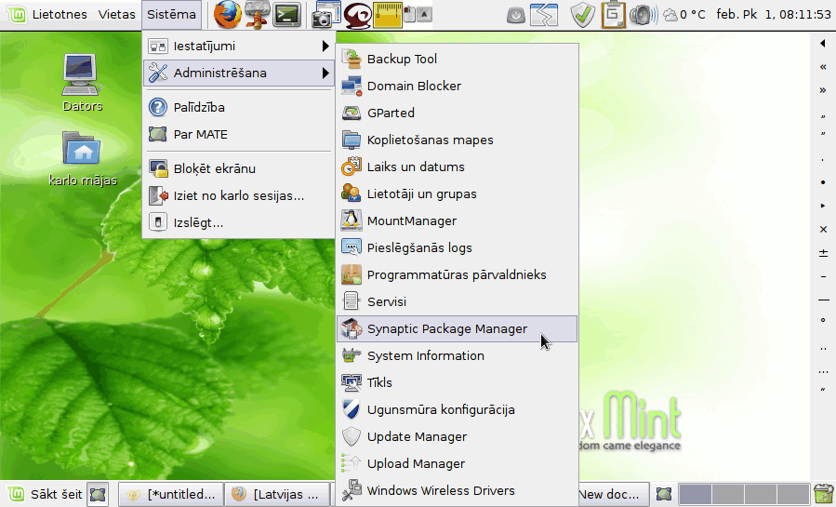The width and height of the screenshot is (836, 507).
Task: Choose Iziet no karlo sesijas...
Action: click(239, 195)
